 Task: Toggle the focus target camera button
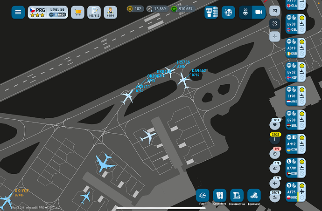(274, 24)
